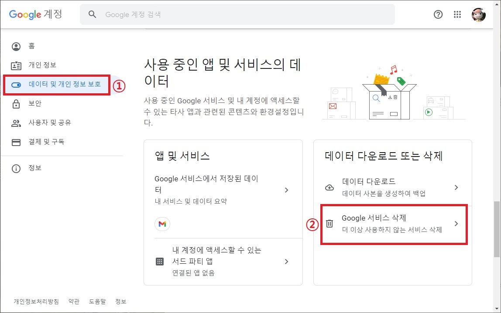Open 정보 footer link
The image size is (501, 313).
(121, 302)
